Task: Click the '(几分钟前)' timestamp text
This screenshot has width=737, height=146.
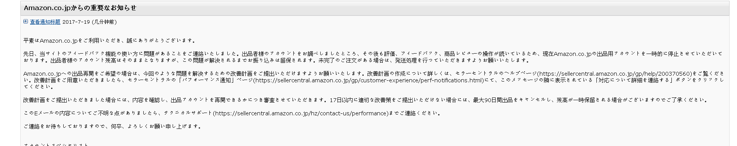Action: click(x=104, y=22)
